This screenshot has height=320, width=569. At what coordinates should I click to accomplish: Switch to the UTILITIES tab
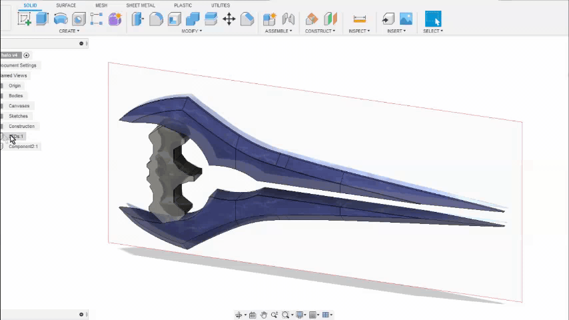pos(221,5)
